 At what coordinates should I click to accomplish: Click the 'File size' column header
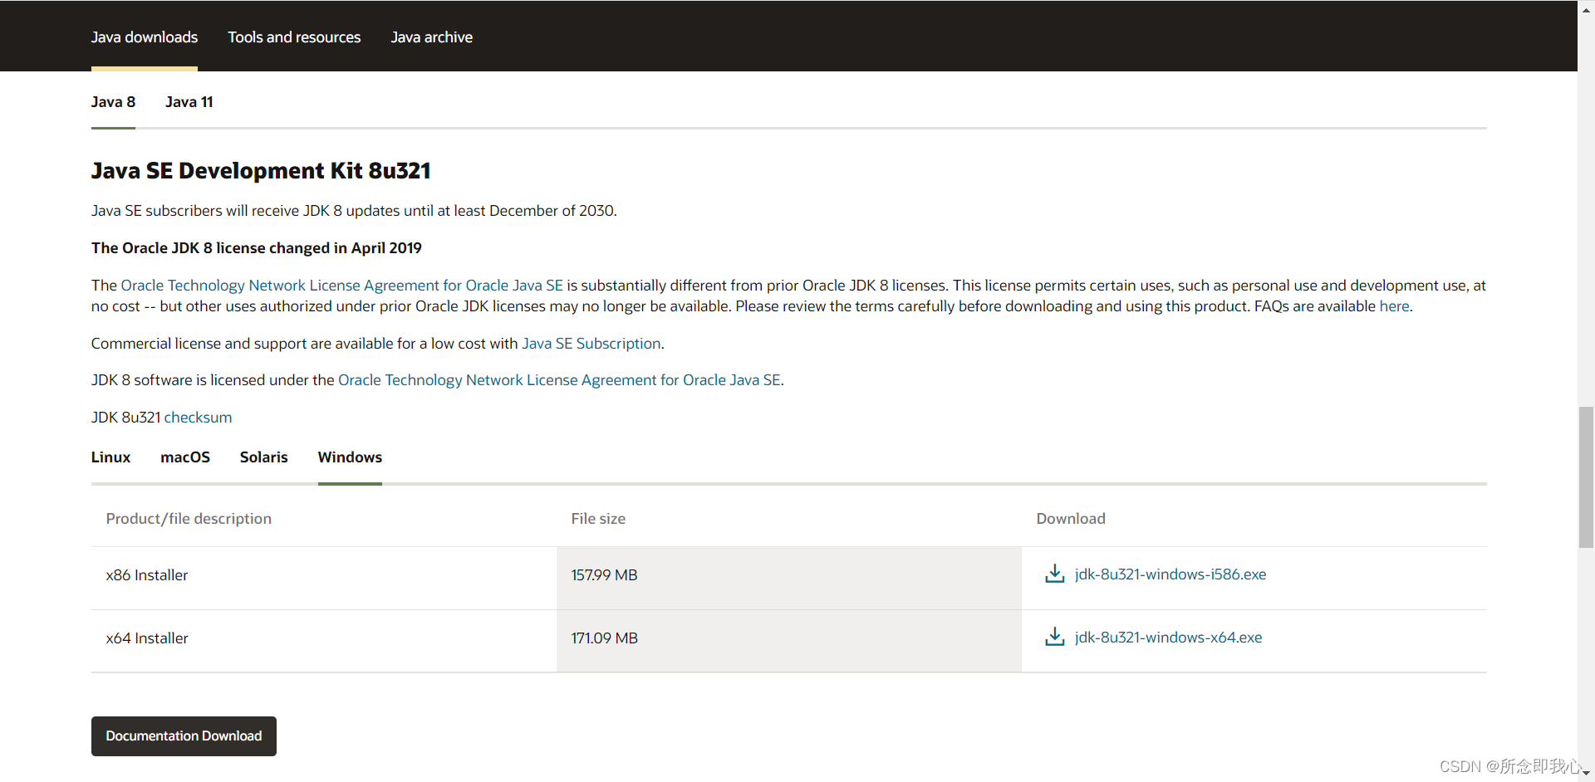point(598,519)
